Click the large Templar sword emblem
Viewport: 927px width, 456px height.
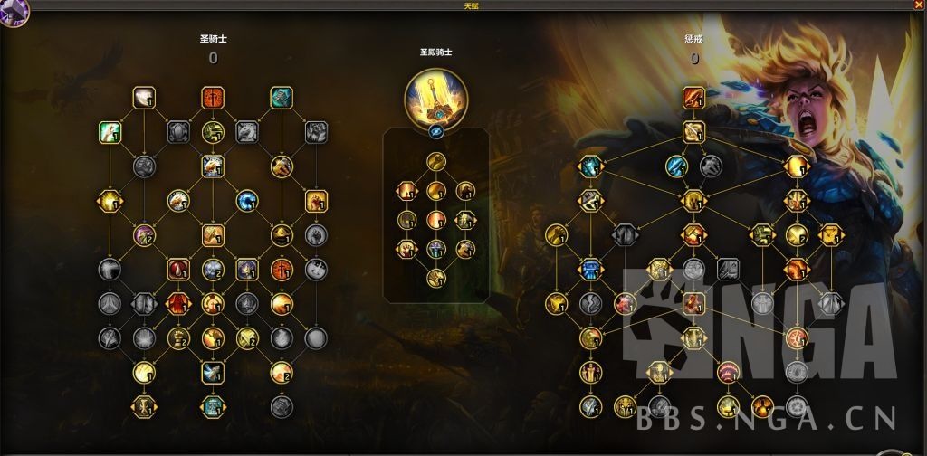tap(436, 100)
